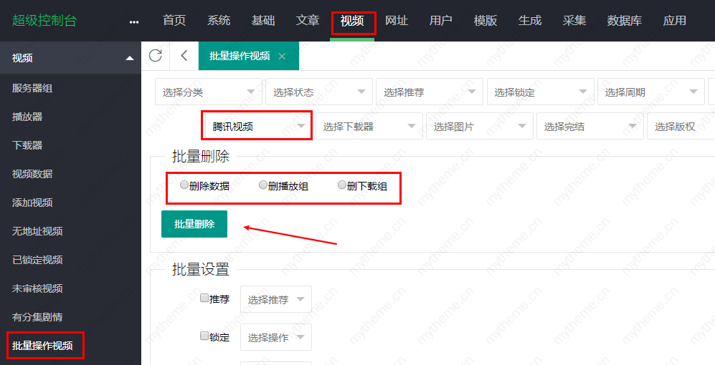
Task: Click the back arrow icon
Action: click(184, 56)
